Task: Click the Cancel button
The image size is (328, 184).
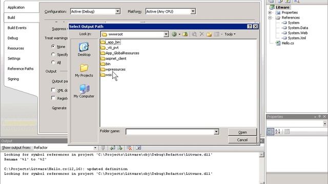Action: [242, 140]
